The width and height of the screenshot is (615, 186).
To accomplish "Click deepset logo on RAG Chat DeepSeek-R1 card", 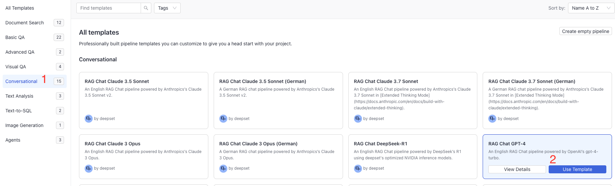I will coord(358,168).
